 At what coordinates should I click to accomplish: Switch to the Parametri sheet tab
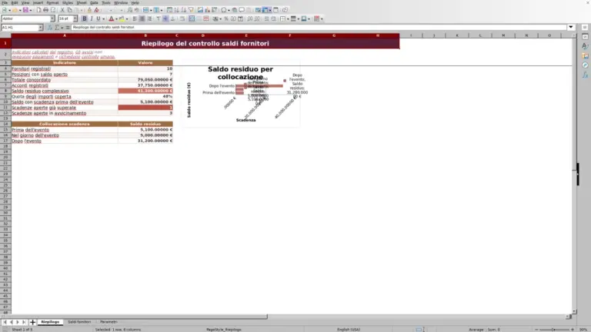(x=109, y=322)
